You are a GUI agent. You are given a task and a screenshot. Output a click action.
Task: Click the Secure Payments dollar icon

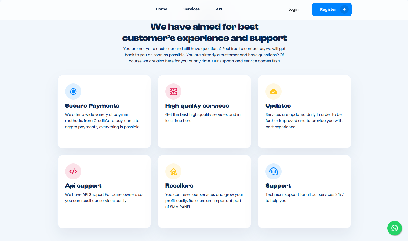coord(73,91)
